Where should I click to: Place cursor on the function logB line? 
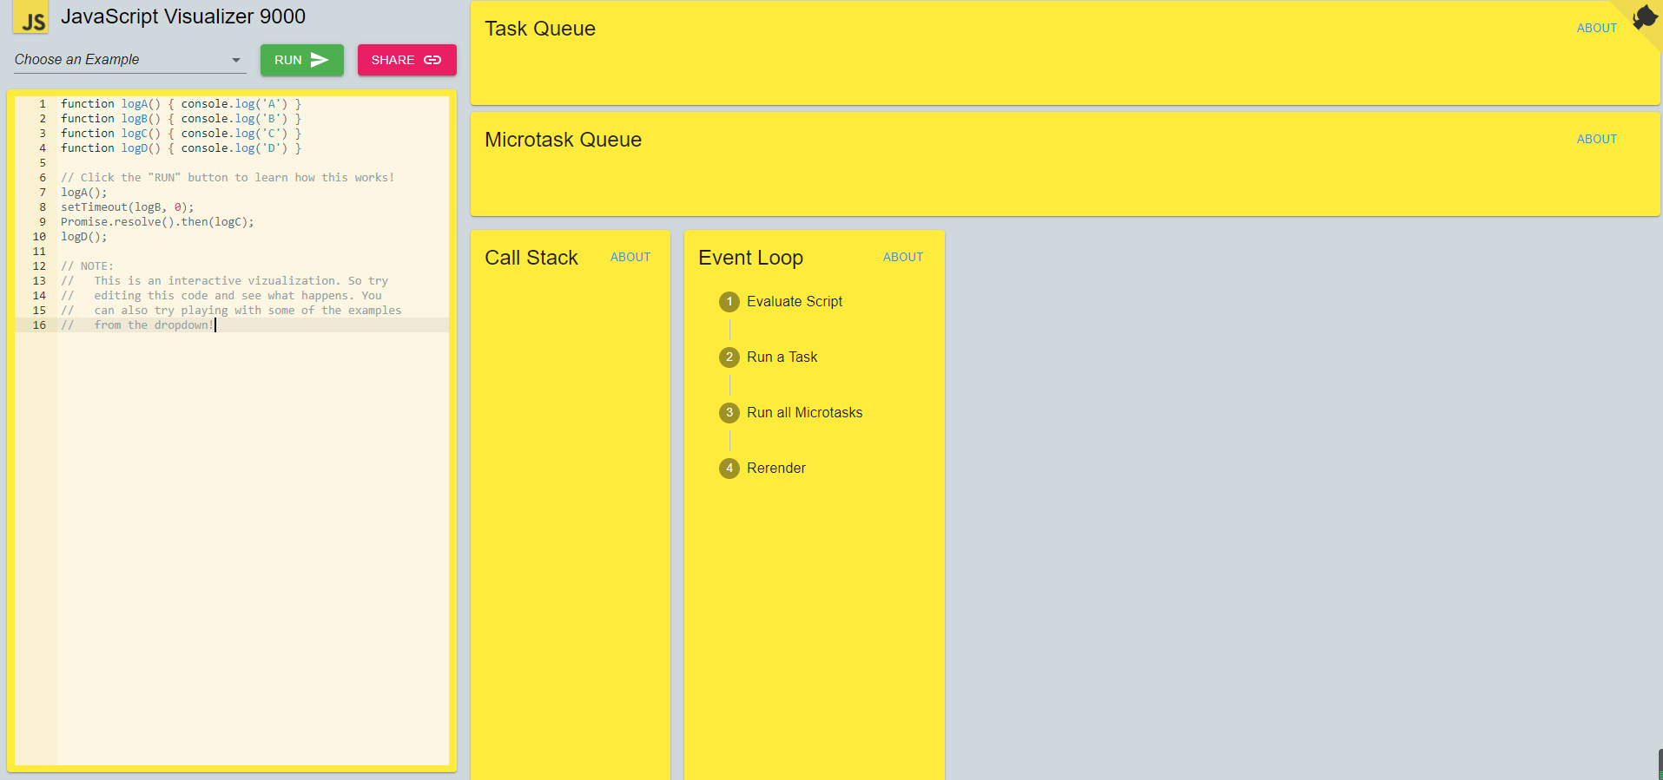181,119
